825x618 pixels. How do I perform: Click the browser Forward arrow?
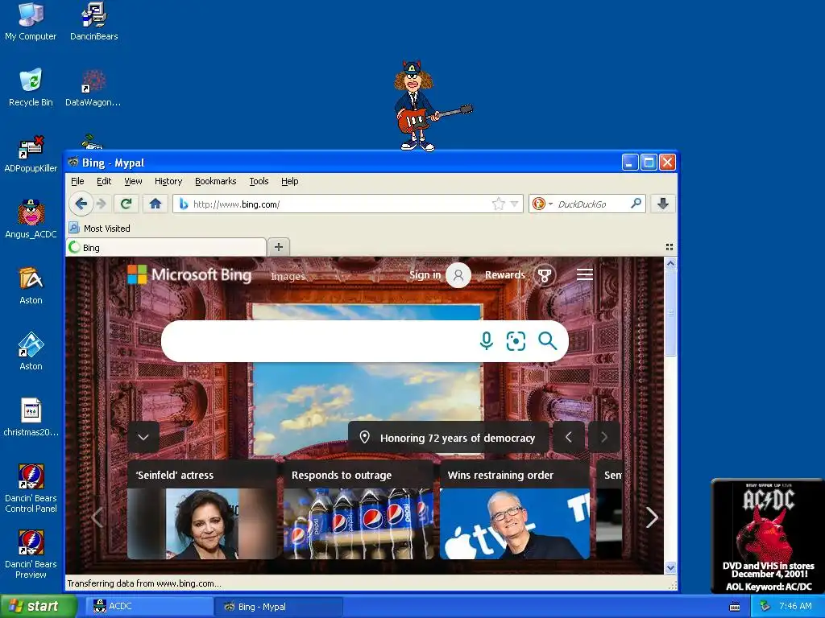coord(102,204)
